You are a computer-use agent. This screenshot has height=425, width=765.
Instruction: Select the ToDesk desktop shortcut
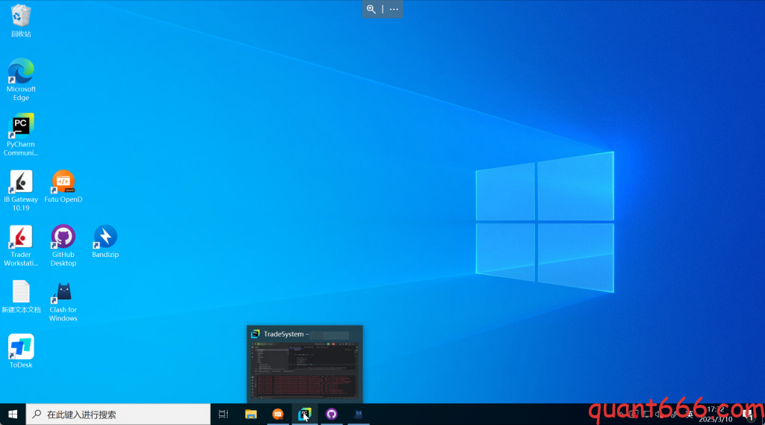pyautogui.click(x=21, y=351)
